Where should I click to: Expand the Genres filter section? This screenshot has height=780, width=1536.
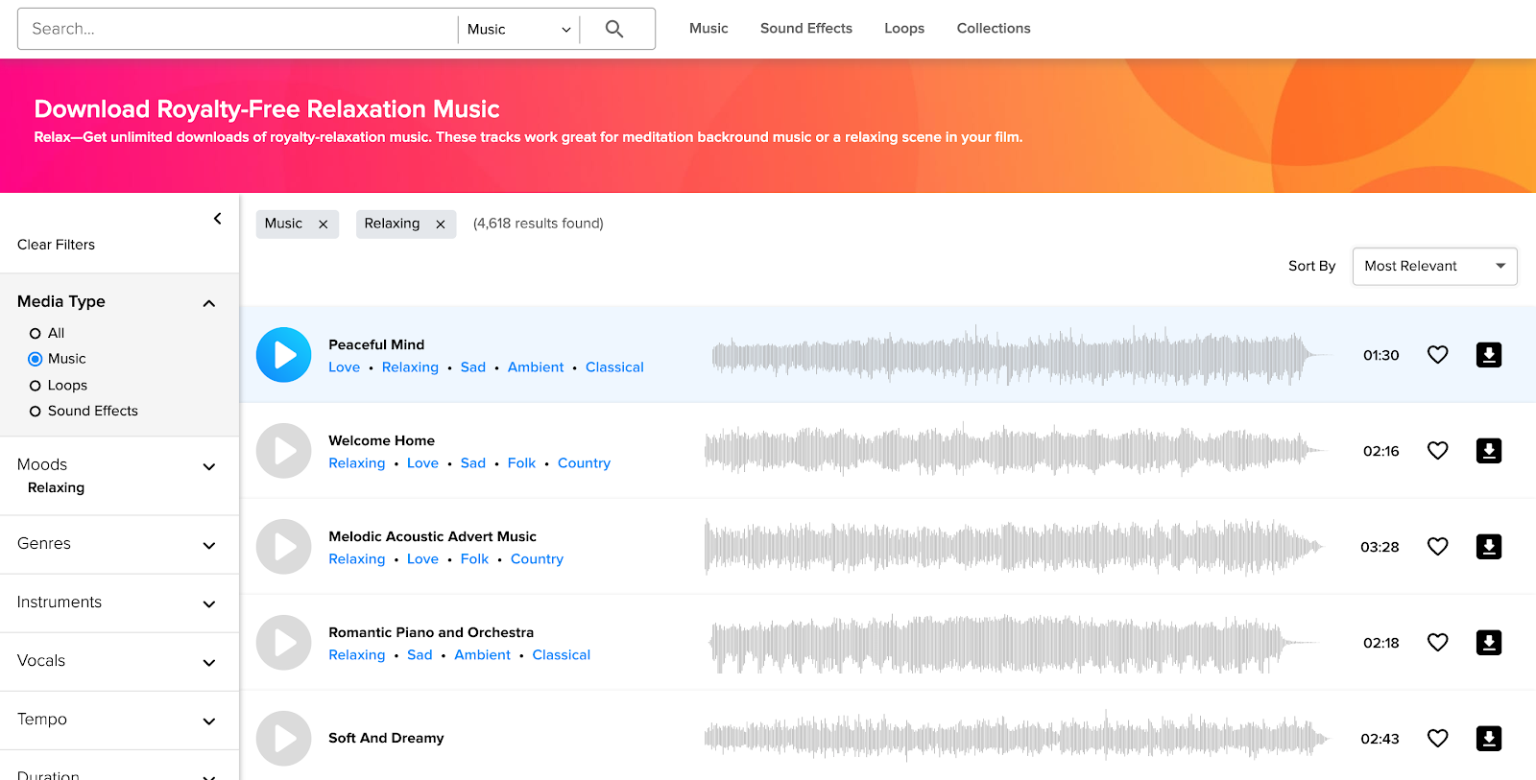[209, 546]
